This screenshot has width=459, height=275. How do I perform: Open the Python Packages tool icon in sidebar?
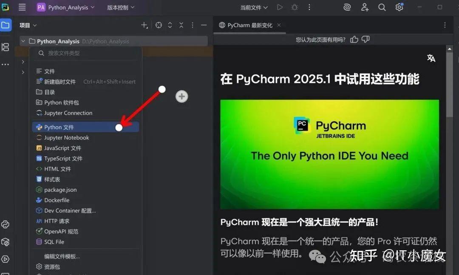pyautogui.click(x=6, y=242)
